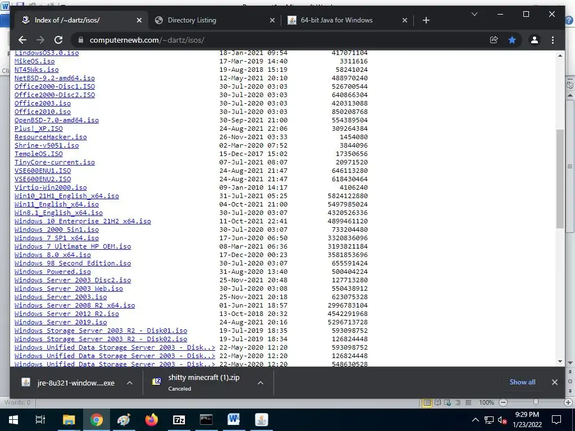Open a new tab with plus button
This screenshot has width=575, height=431.
pyautogui.click(x=426, y=20)
